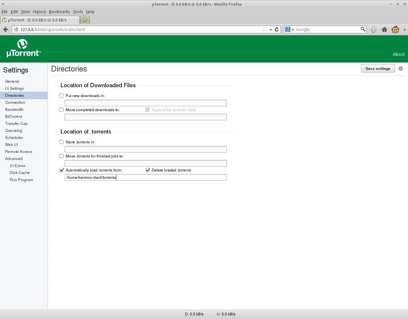Select Run Program under Advanced
The height and width of the screenshot is (319, 408).
click(21, 180)
